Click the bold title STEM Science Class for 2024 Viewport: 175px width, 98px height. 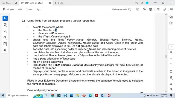click(x=71, y=65)
